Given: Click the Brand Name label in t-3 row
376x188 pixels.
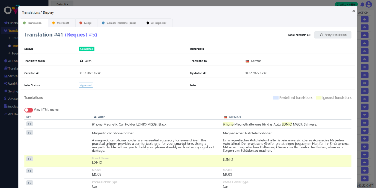Looking at the screenshot, I should pyautogui.click(x=100, y=158).
